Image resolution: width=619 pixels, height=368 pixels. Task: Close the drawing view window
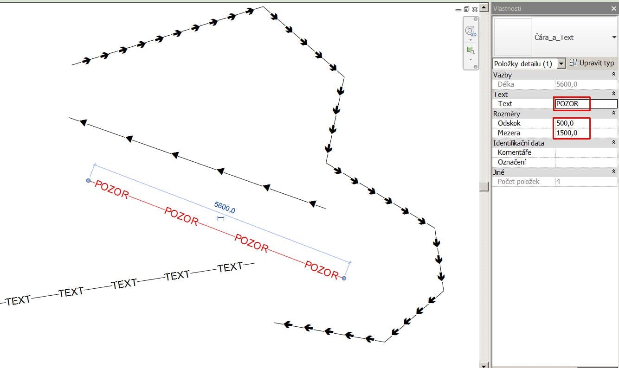(x=475, y=9)
